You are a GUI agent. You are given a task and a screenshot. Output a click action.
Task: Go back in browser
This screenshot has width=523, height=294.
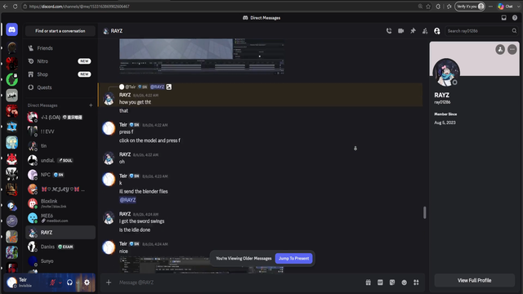coord(6,7)
